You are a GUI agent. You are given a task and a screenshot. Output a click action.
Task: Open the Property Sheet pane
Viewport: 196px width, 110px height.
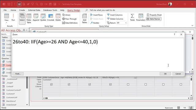(x=154, y=15)
